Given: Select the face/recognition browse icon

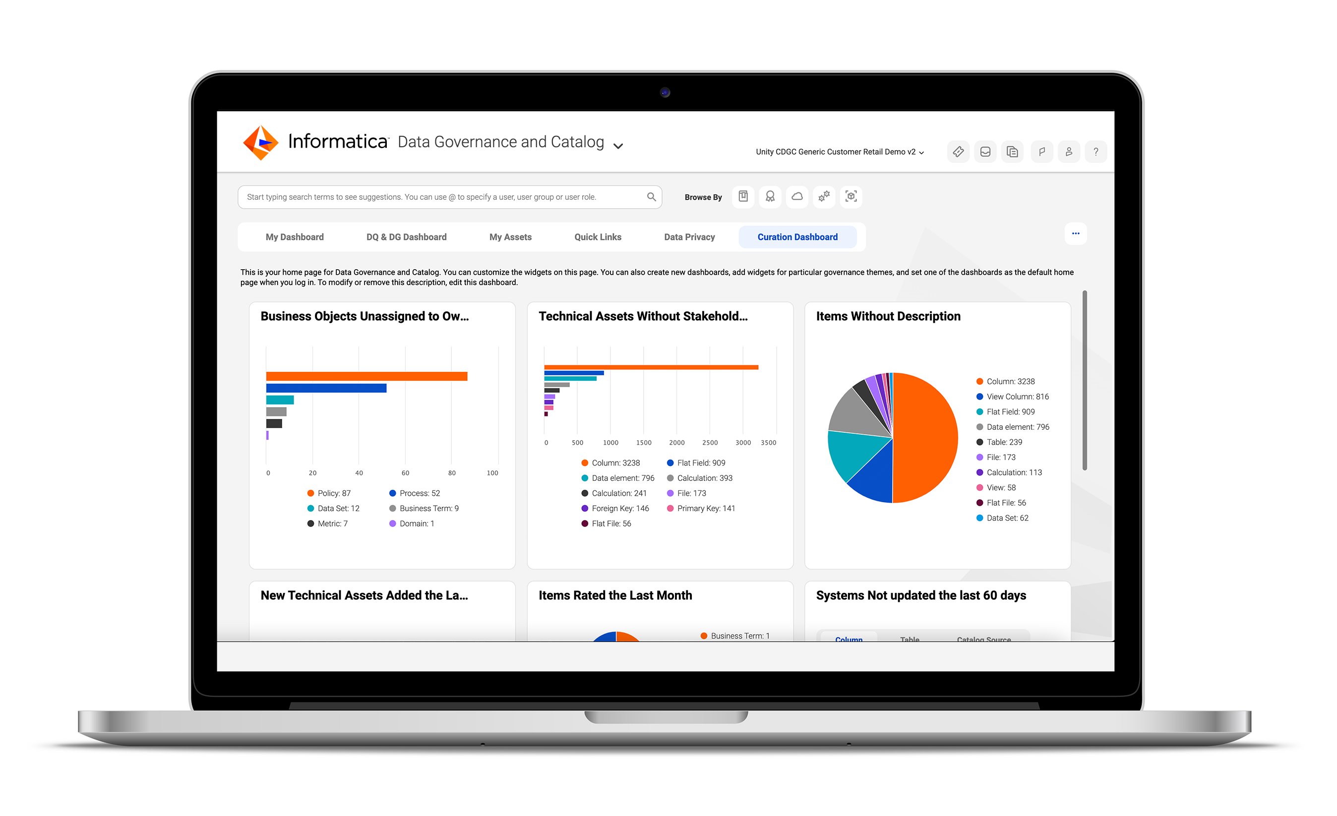Looking at the screenshot, I should tap(851, 197).
